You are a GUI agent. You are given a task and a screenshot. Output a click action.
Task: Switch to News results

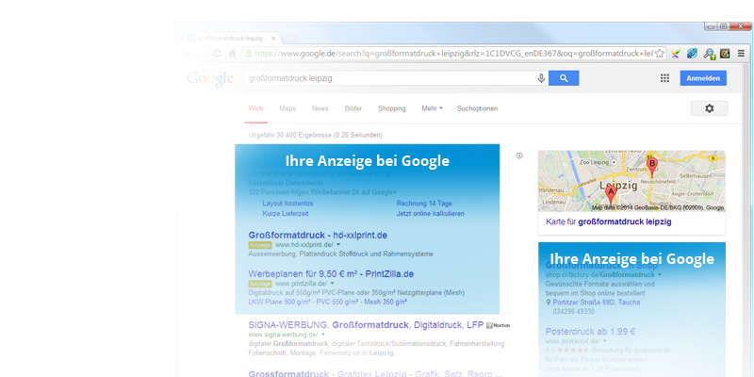point(320,108)
